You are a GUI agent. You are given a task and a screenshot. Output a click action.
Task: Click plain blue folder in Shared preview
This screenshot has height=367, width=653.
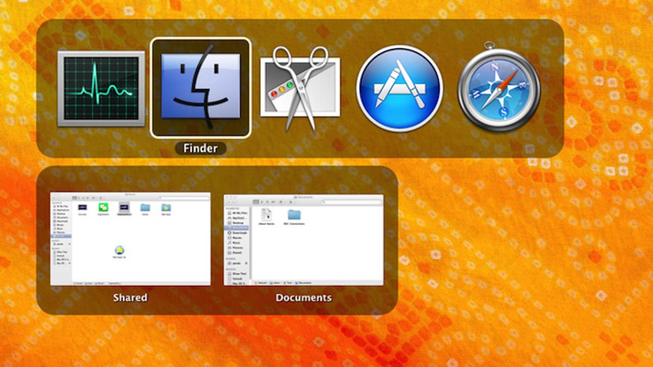[145, 207]
